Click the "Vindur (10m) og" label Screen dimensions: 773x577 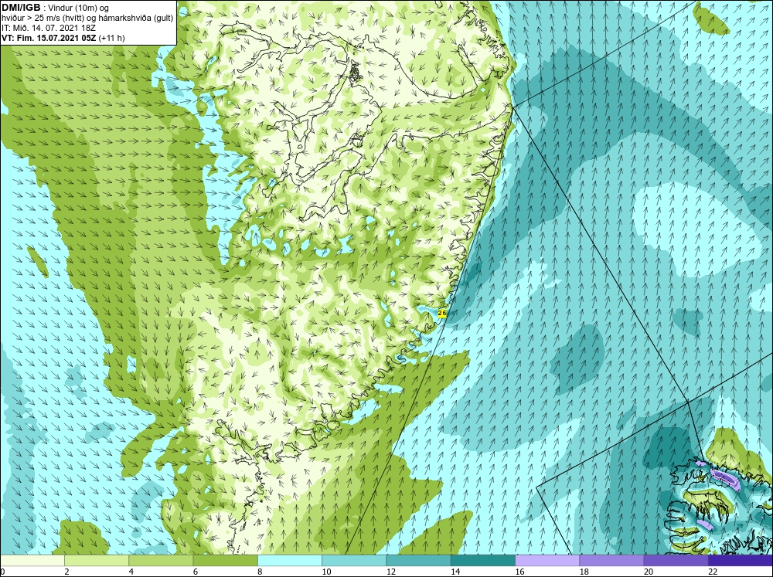[79, 8]
